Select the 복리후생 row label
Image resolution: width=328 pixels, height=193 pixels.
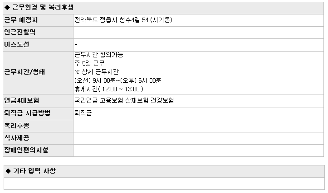click(x=38, y=126)
